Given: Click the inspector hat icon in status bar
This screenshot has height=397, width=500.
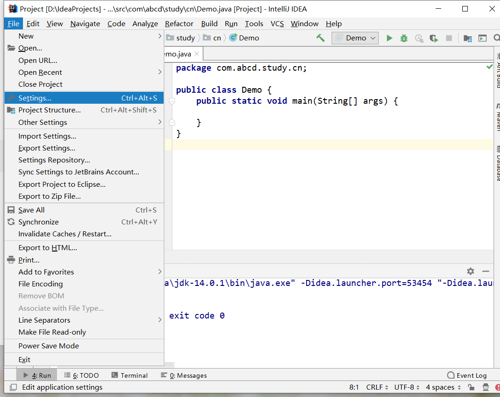Looking at the screenshot, I should tap(486, 387).
